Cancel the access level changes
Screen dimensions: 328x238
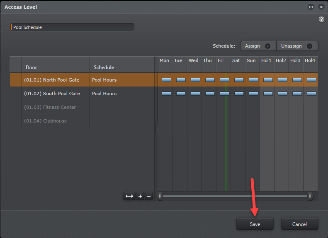click(x=299, y=224)
